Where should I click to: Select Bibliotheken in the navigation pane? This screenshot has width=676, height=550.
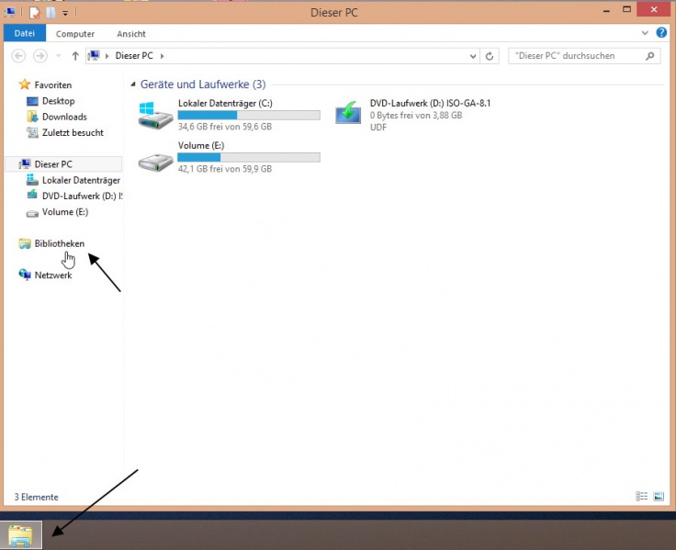[59, 243]
